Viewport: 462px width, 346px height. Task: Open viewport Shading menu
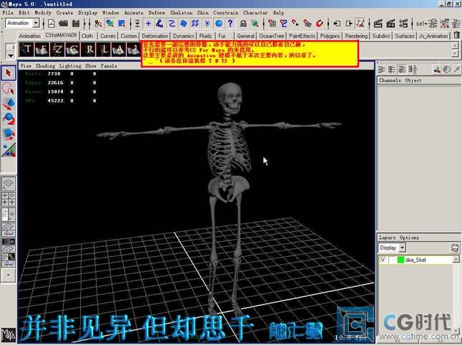coord(45,66)
